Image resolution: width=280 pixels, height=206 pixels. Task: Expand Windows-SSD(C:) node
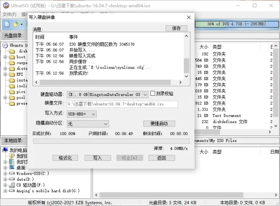tap(5, 173)
